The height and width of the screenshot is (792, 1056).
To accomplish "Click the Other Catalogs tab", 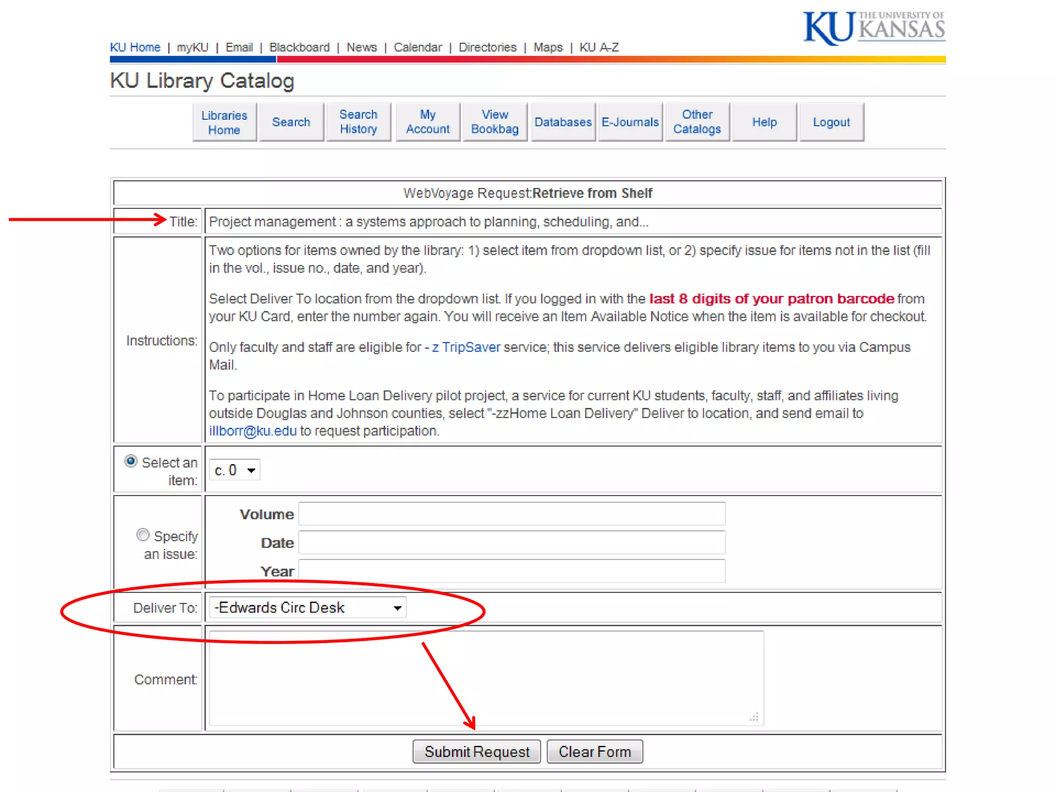I will tap(697, 122).
